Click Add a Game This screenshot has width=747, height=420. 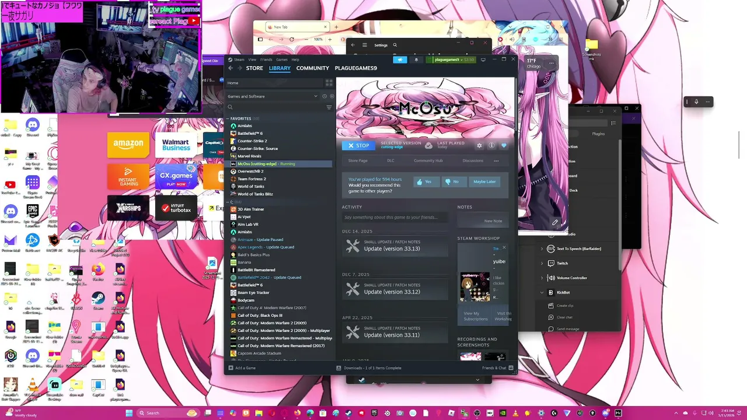(x=242, y=368)
